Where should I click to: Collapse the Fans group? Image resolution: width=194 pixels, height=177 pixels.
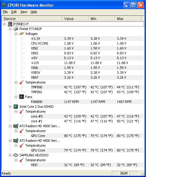pyautogui.click(x=16, y=97)
